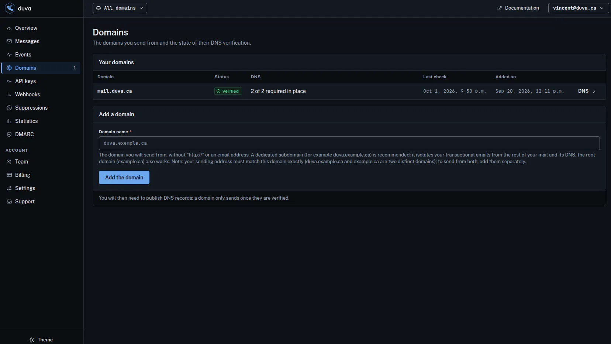The image size is (611, 344).
Task: Click the Team people icon
Action: [x=9, y=162]
